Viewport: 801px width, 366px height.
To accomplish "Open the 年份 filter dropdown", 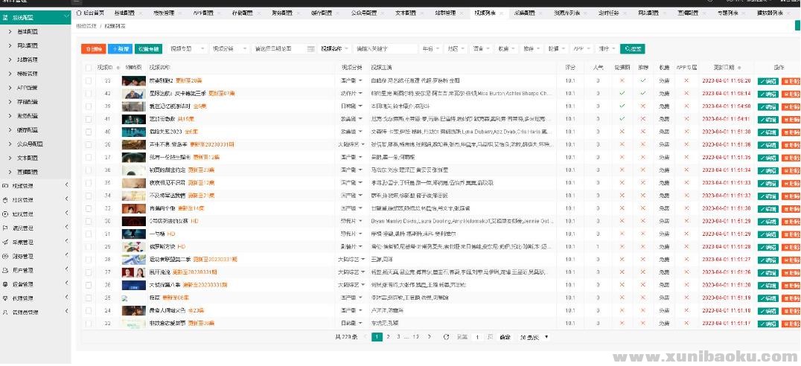I will pos(430,49).
